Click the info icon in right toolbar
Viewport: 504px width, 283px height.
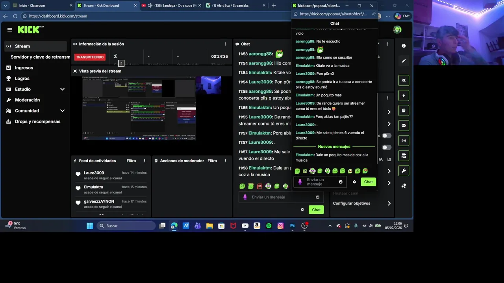pyautogui.click(x=404, y=46)
